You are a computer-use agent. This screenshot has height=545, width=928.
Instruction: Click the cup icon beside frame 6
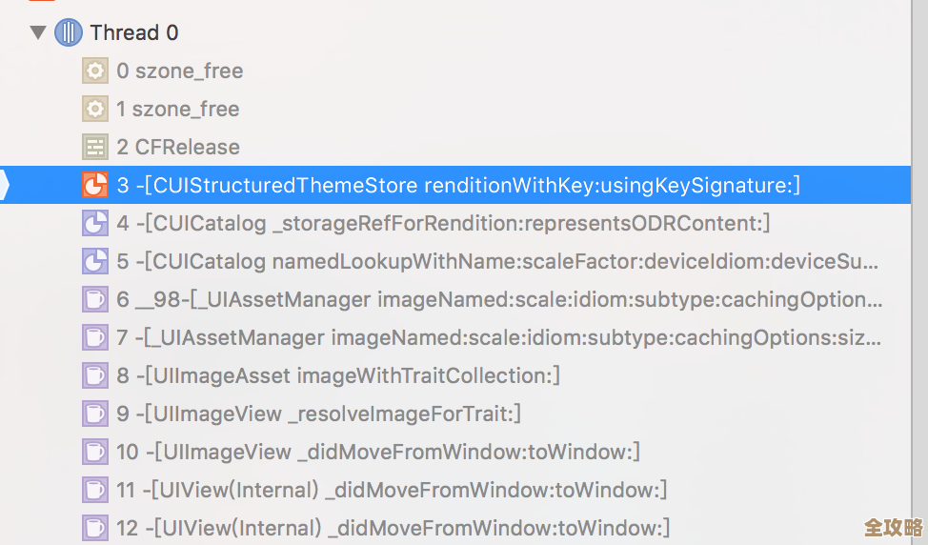[x=95, y=299]
